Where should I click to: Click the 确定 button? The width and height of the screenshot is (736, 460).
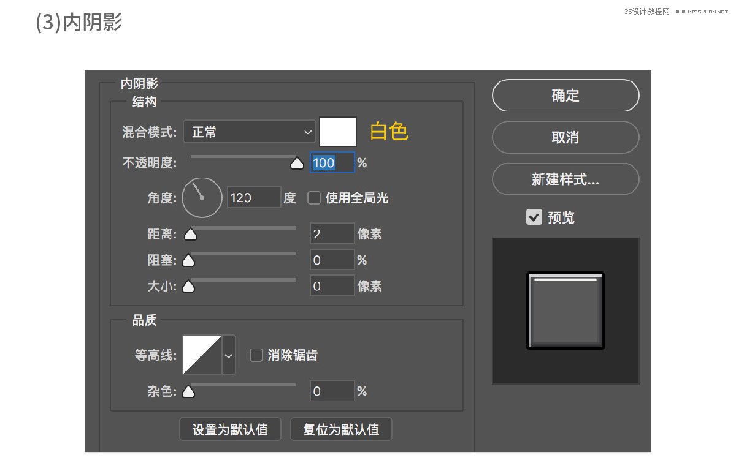click(565, 96)
